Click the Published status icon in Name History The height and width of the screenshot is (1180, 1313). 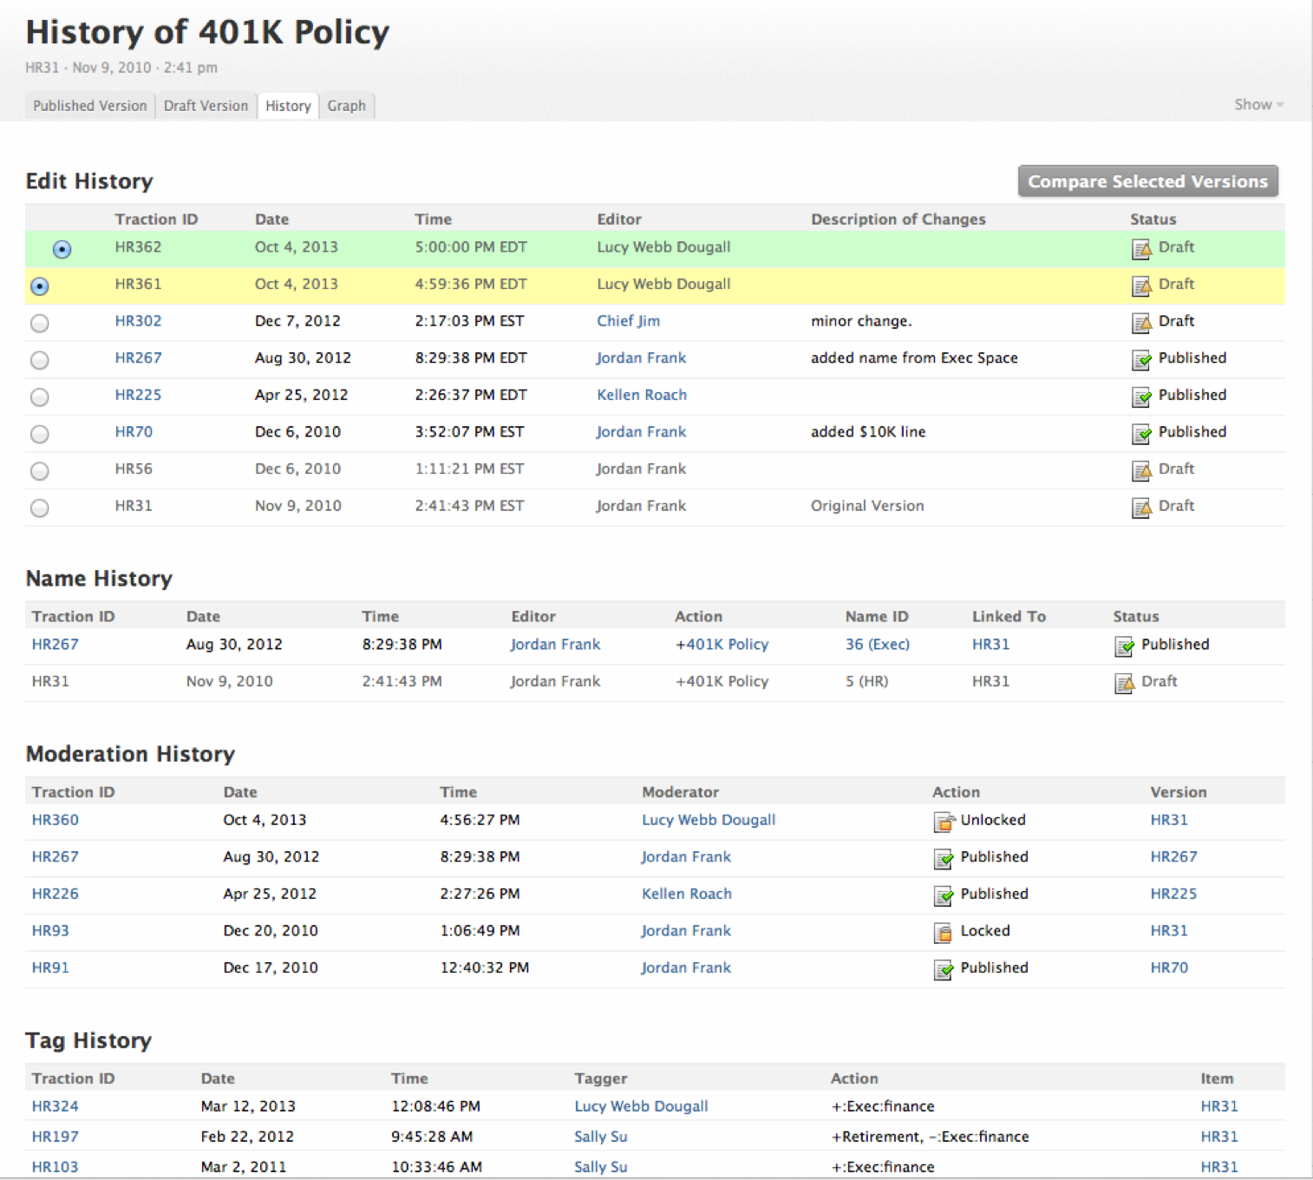pyautogui.click(x=1124, y=646)
